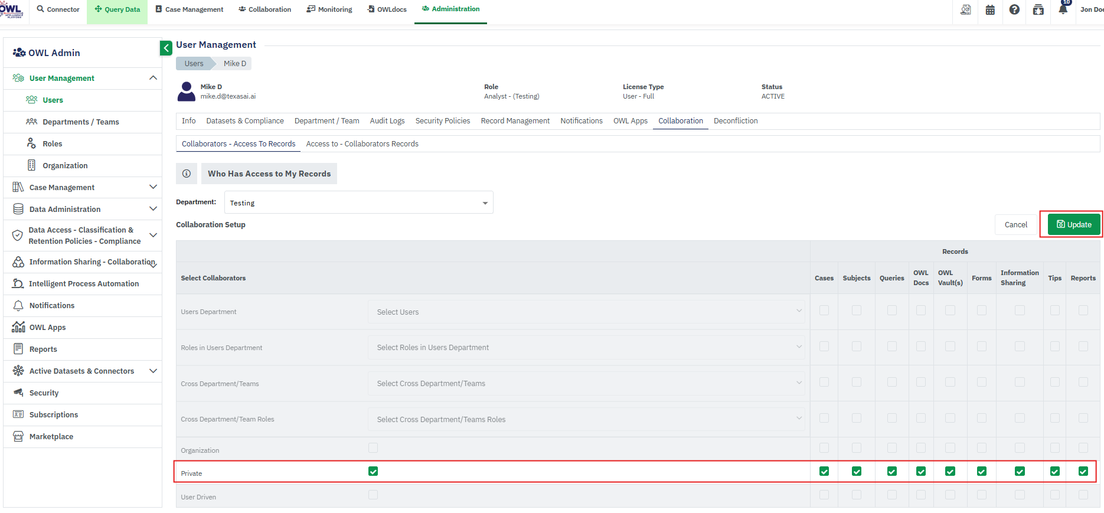Enable the Organization collaborator checkbox
Viewport: 1104px width, 513px height.
point(373,448)
